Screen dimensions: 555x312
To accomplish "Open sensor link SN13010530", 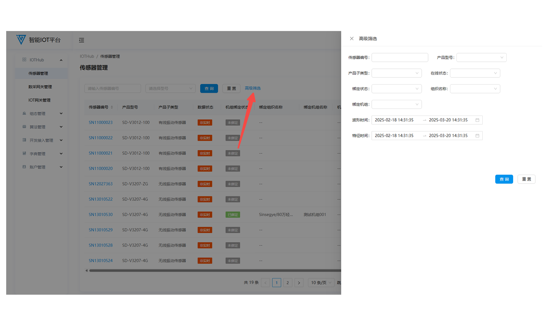I will [x=101, y=215].
